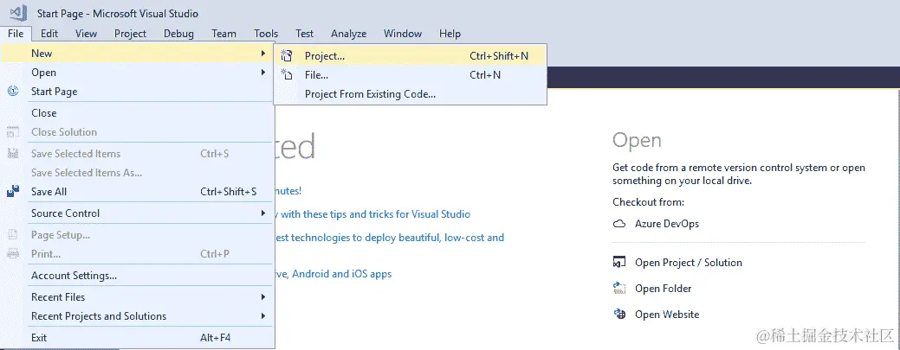Screen dimensions: 900x350
Task: Expand the New submenu arrow
Action: coord(262,54)
